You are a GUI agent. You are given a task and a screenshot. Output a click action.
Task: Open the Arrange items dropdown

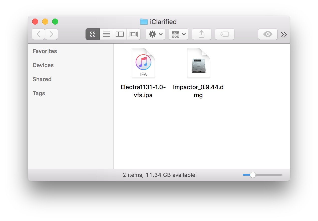(179, 34)
